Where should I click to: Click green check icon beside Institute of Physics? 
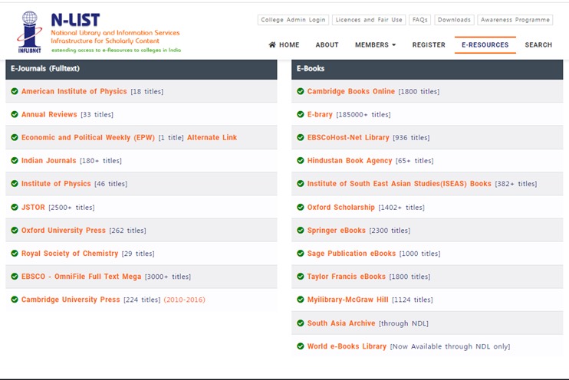click(x=15, y=183)
